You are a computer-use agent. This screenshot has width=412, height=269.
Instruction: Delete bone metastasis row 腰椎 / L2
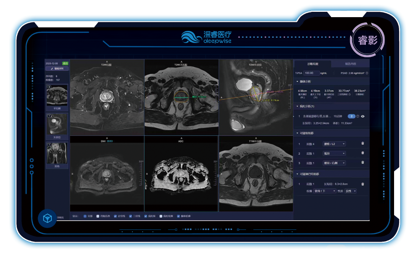pos(362,144)
